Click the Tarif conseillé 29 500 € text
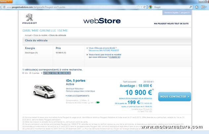Image resolution: width=209 pixels, height=134 pixels. tap(138, 82)
